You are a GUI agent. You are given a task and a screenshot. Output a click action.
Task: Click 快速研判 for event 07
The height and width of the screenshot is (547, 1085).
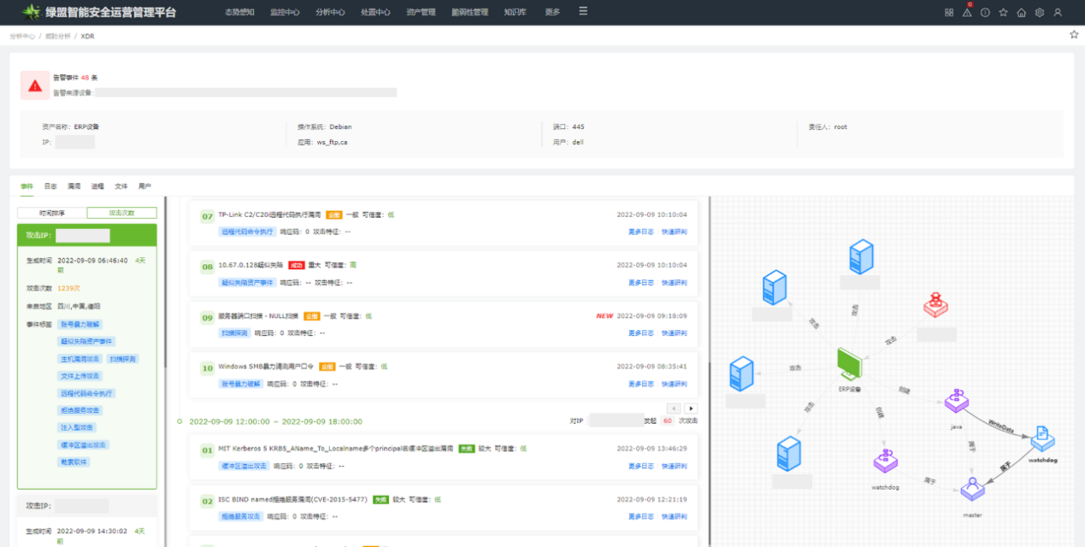click(x=674, y=232)
